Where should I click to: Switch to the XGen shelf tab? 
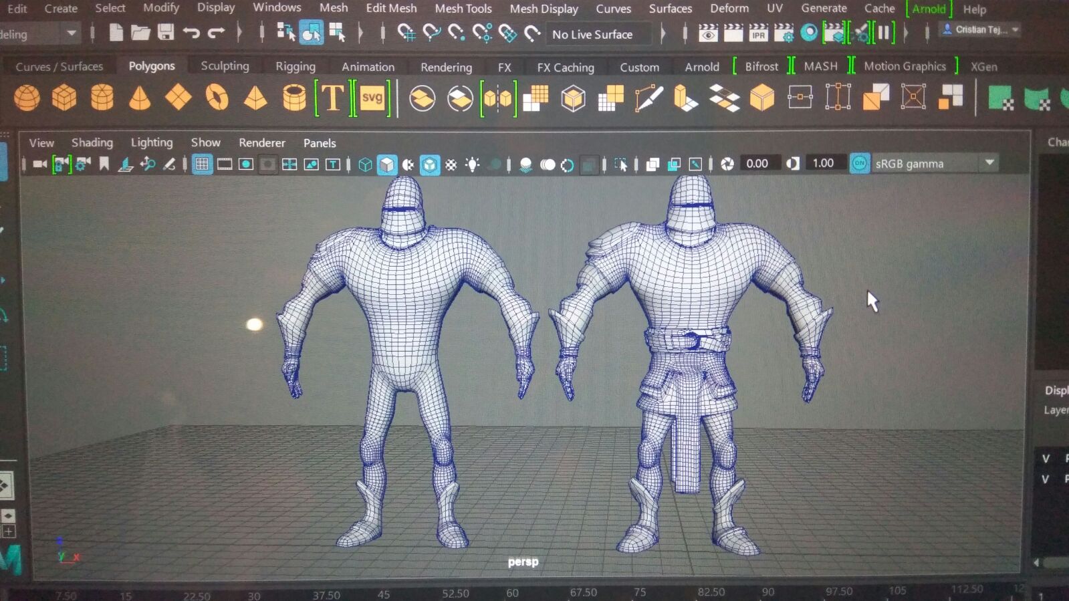[x=983, y=67]
